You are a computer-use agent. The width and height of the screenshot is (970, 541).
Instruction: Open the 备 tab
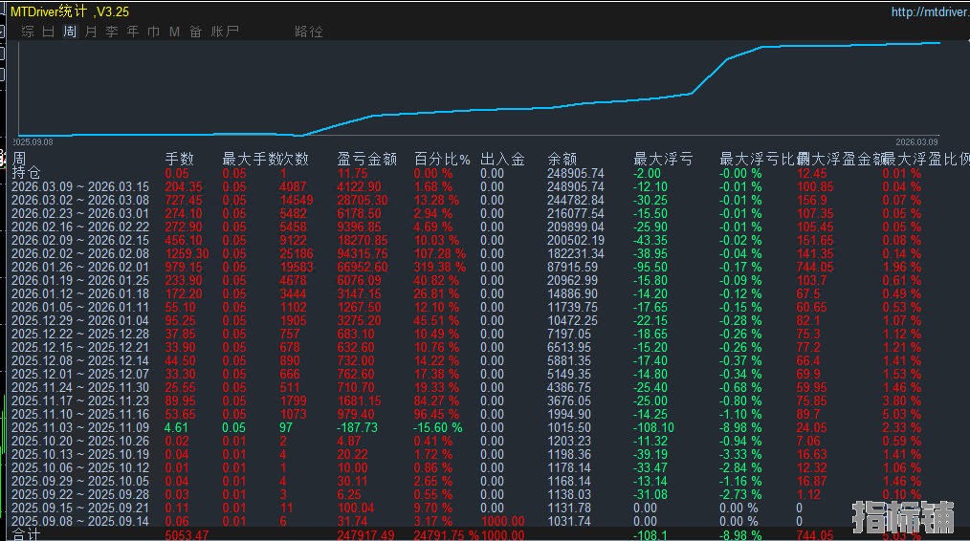click(x=195, y=32)
